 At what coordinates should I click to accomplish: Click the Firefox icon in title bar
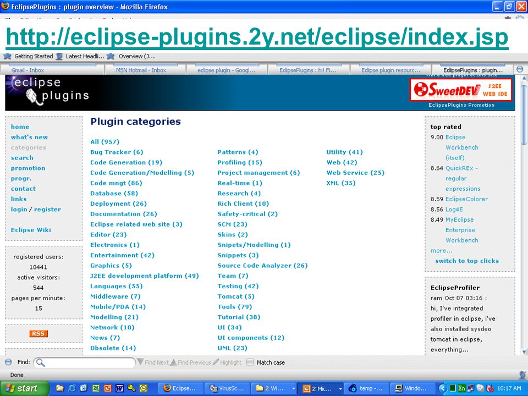(5, 6)
